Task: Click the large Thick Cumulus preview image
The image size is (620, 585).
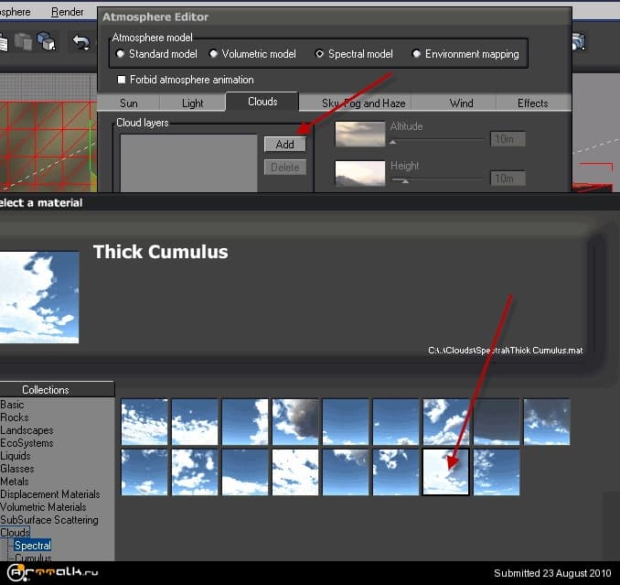Action: 39,298
